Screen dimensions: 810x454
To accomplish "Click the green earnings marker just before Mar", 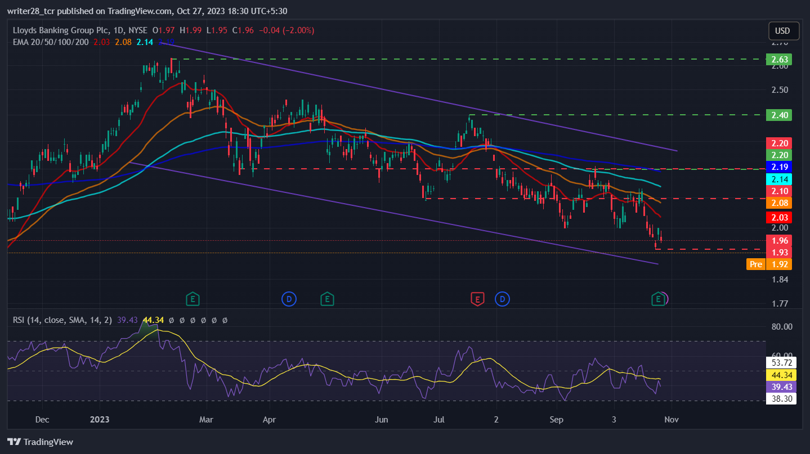I will pyautogui.click(x=193, y=299).
